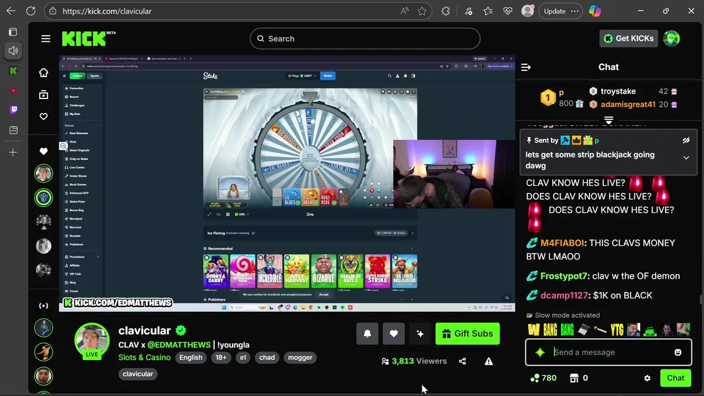Open the Browse icon in Kick sidebar
Image resolution: width=704 pixels, height=396 pixels.
point(43,95)
